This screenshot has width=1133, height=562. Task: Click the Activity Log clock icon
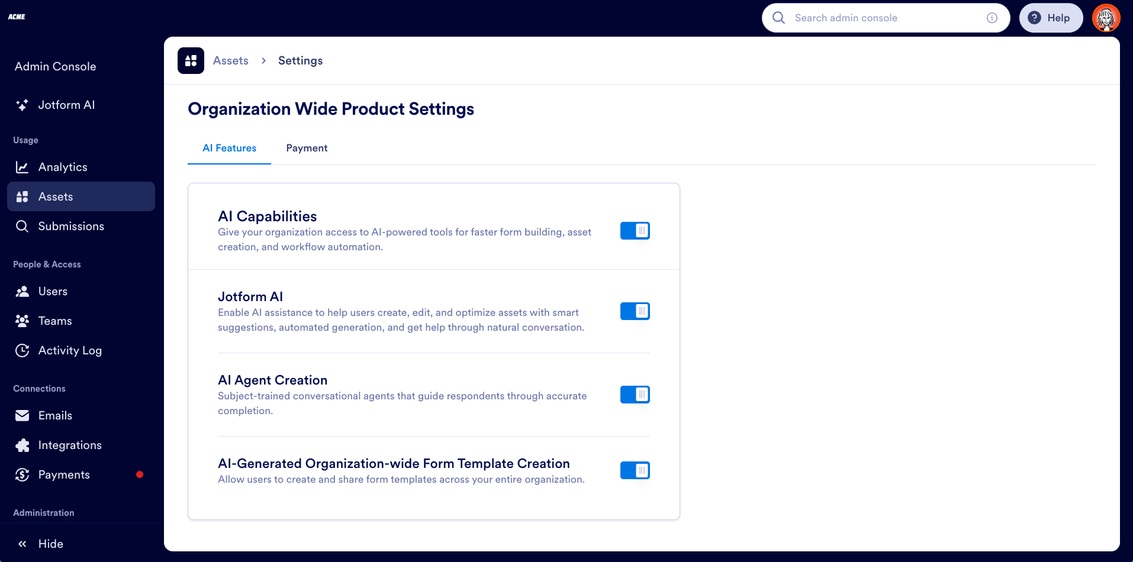point(22,350)
